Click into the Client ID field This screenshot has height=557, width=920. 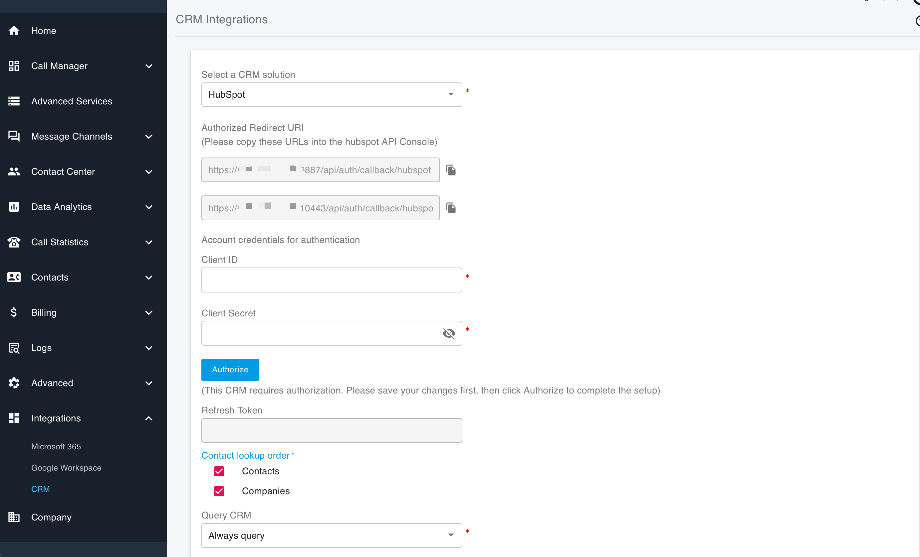(x=331, y=280)
